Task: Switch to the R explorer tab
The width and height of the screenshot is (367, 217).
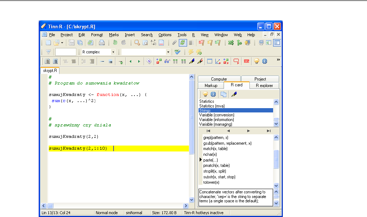Action: pyautogui.click(x=264, y=85)
